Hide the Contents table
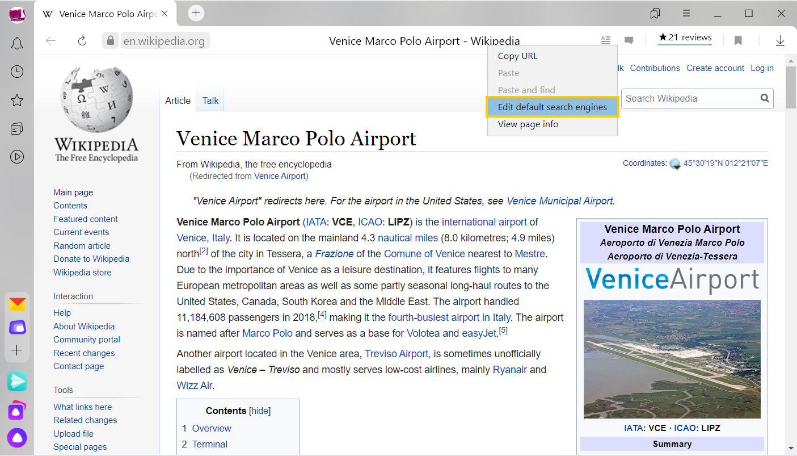The image size is (797, 456). (x=260, y=411)
